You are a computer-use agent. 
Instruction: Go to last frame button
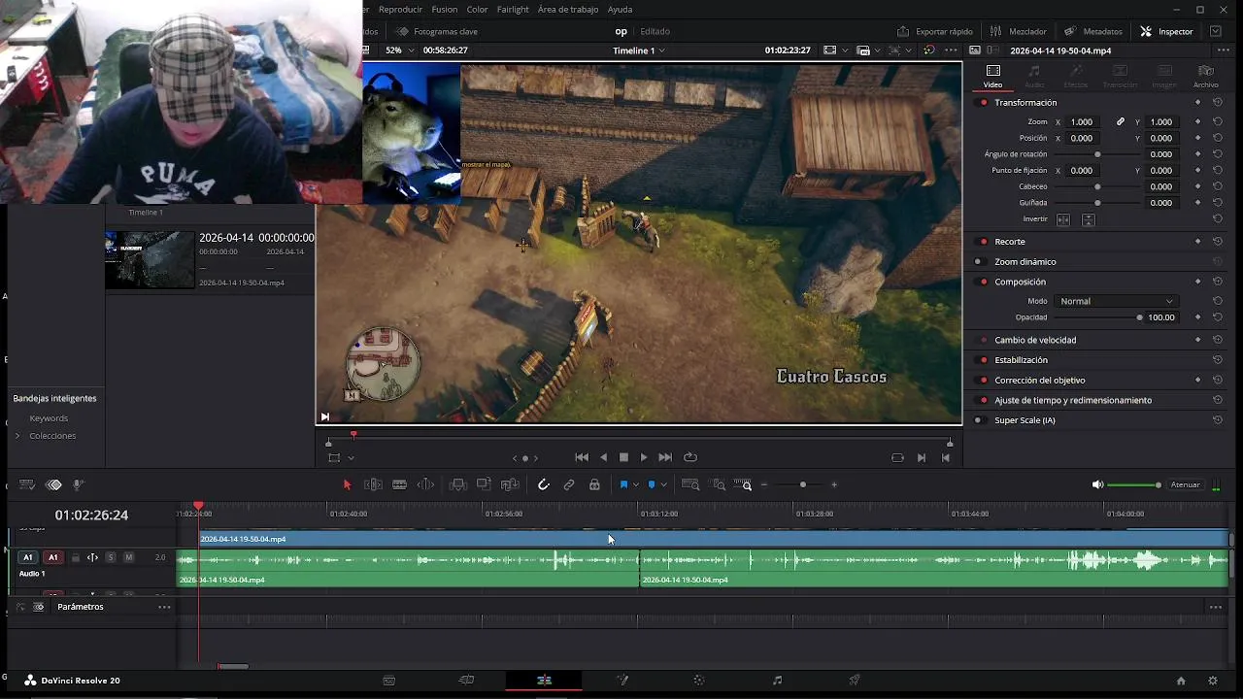pyautogui.click(x=665, y=457)
